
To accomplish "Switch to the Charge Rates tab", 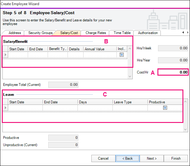I will coord(96,33).
